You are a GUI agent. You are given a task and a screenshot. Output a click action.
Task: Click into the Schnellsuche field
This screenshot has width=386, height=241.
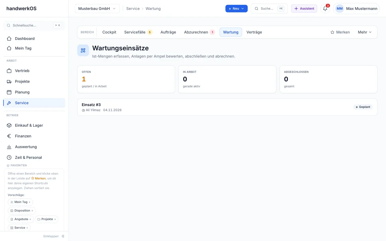point(34,25)
